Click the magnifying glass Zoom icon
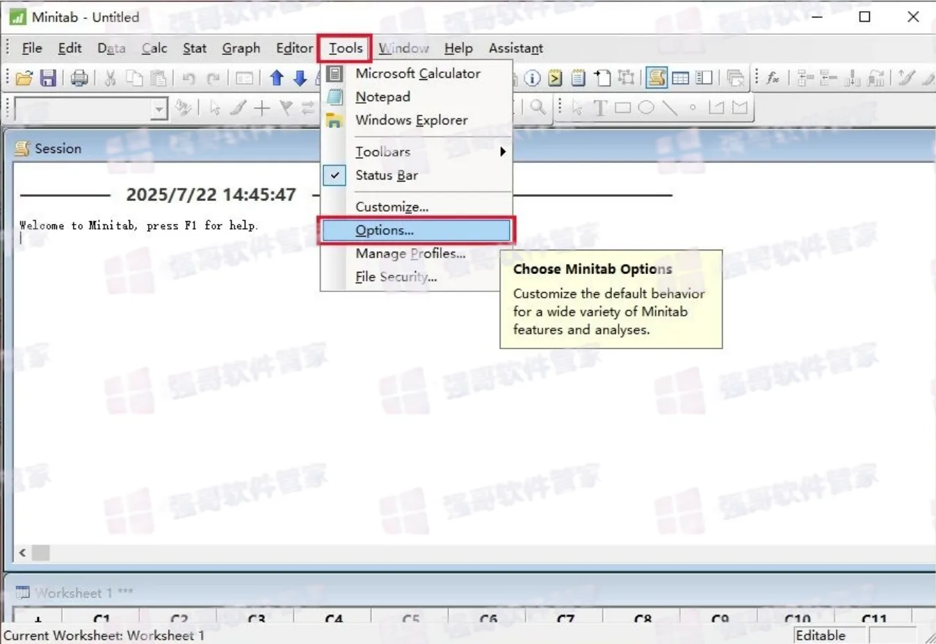Screen dimensions: 936x644 [x=538, y=107]
